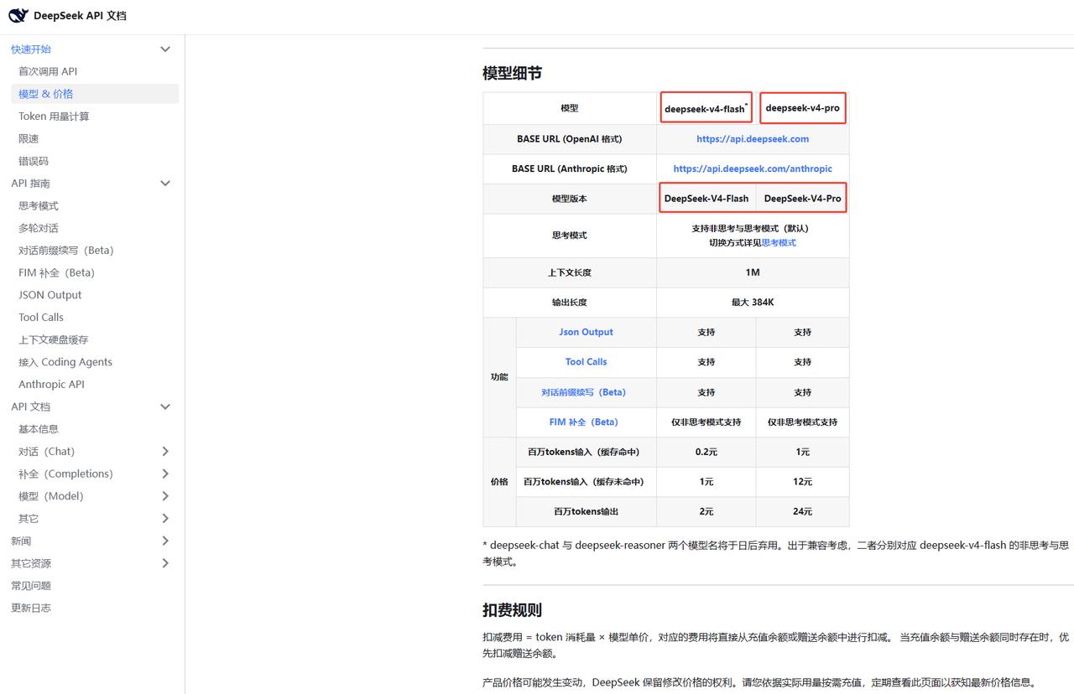Viewport: 1074px width, 694px height.
Task: Open the https://api.deepseek.com link
Action: pos(752,138)
